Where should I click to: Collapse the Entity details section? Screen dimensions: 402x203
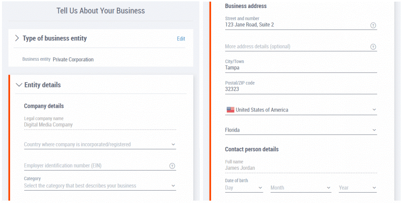click(x=19, y=85)
